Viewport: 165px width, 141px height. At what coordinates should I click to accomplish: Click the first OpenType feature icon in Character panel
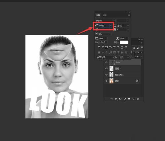[99, 52]
